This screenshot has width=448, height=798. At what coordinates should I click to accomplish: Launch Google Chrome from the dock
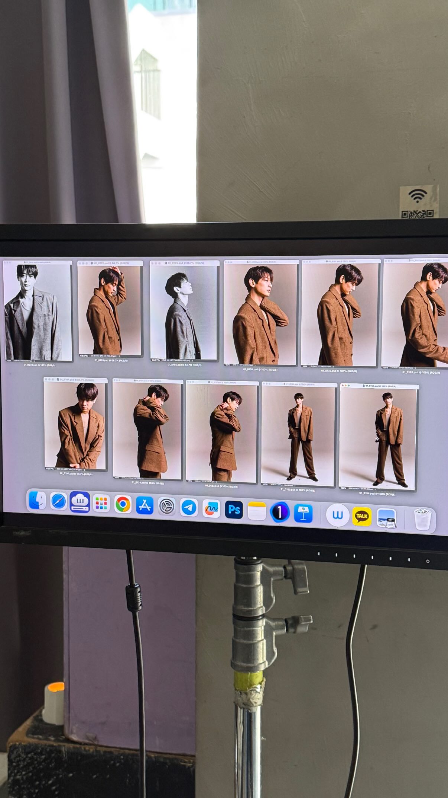[x=123, y=505]
